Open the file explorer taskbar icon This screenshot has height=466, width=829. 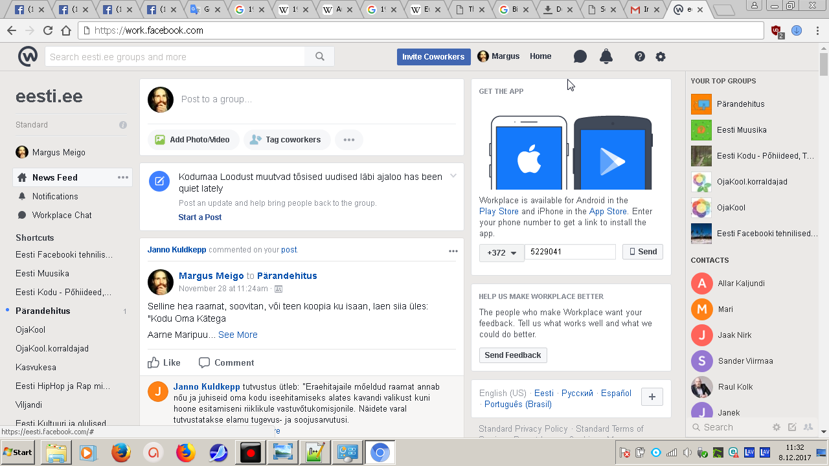point(56,453)
